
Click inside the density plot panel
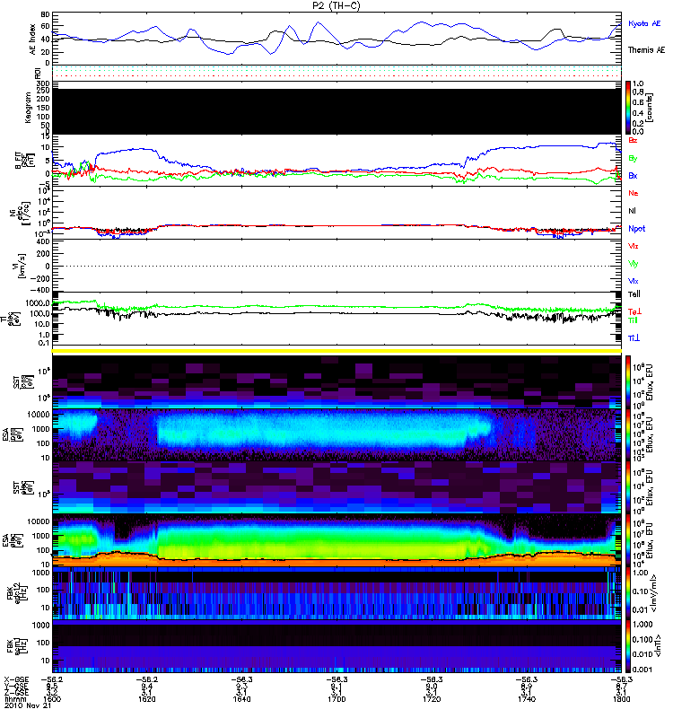337,213
